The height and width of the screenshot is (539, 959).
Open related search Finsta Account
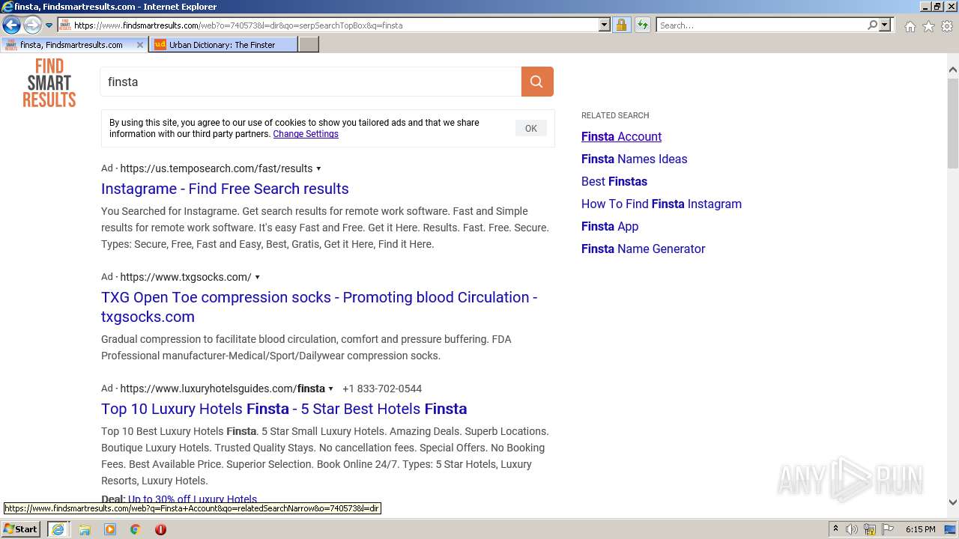(621, 136)
